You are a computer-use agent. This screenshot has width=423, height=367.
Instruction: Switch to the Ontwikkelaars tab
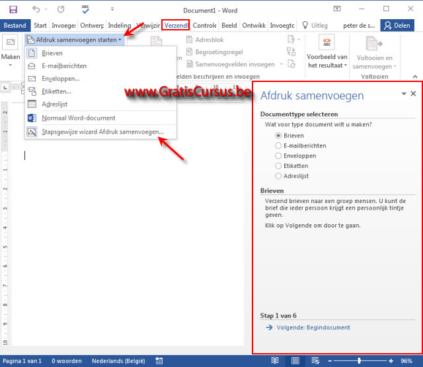254,25
